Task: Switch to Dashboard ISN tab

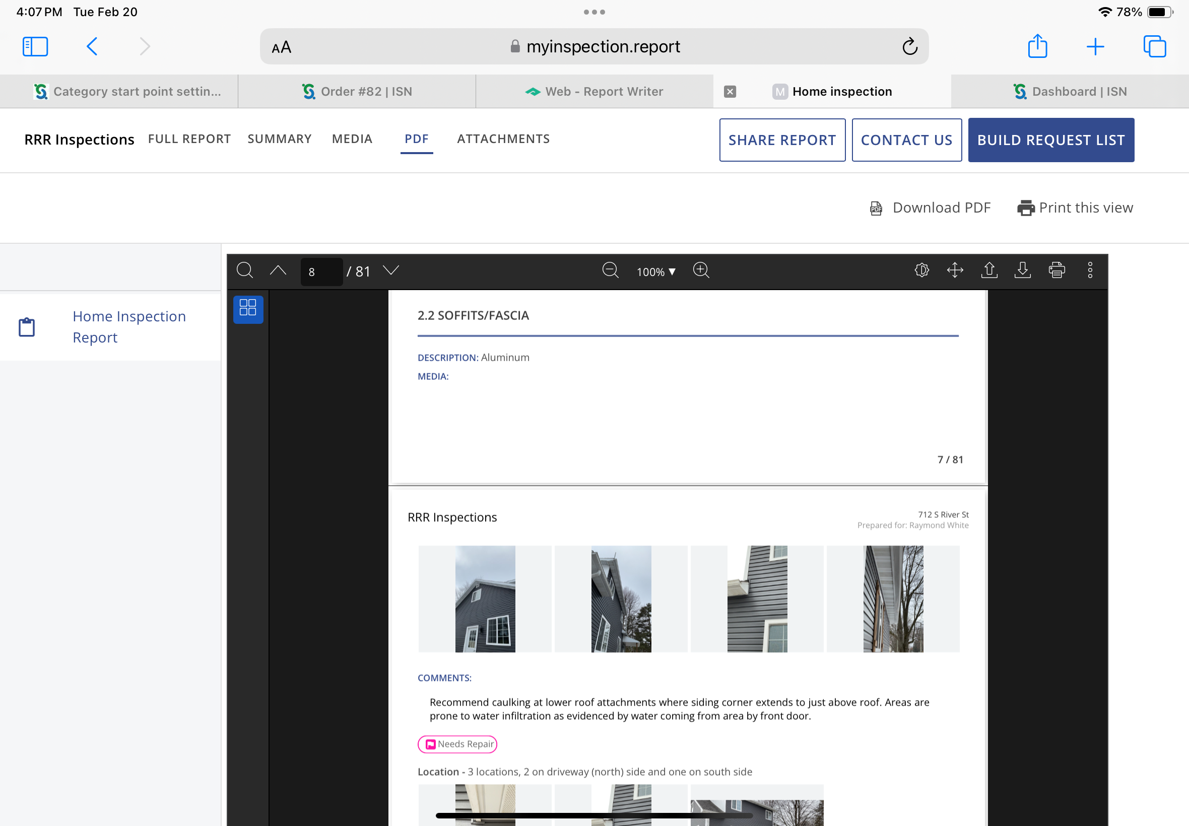Action: 1070,92
